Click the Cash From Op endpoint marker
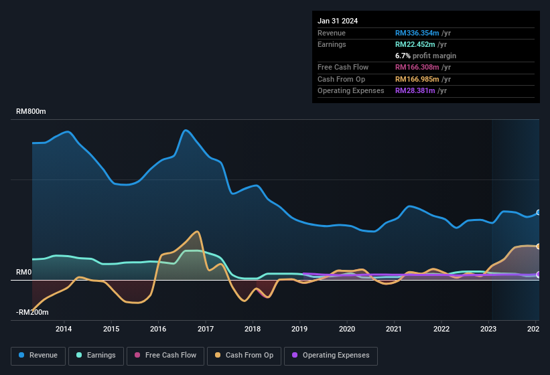This screenshot has width=550, height=375. click(x=538, y=246)
